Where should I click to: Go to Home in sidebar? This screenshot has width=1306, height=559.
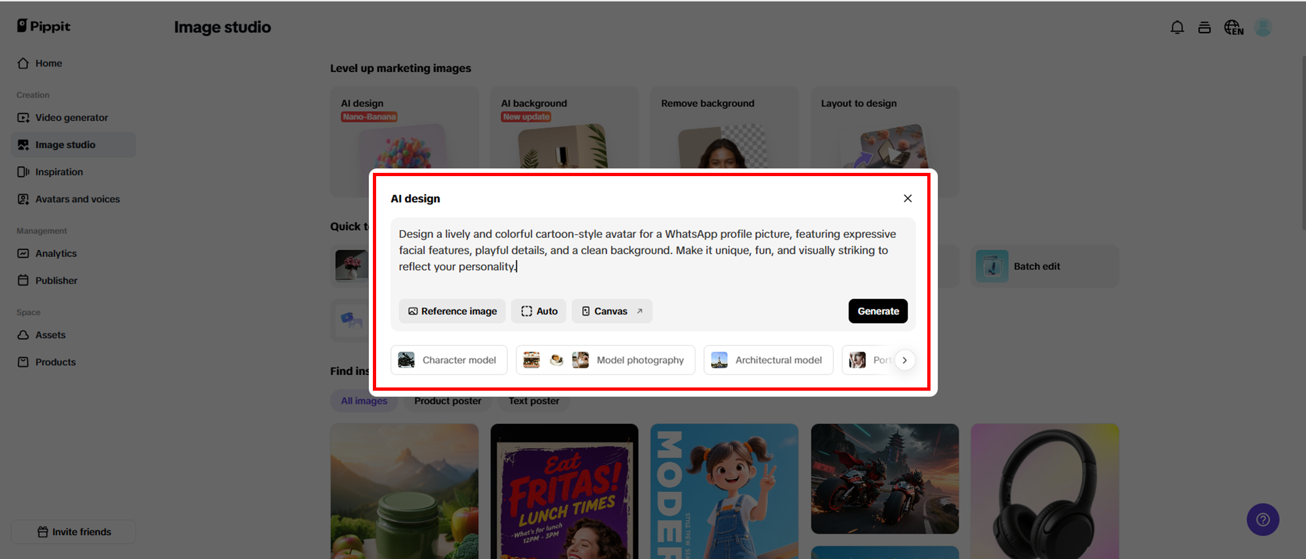pos(73,63)
